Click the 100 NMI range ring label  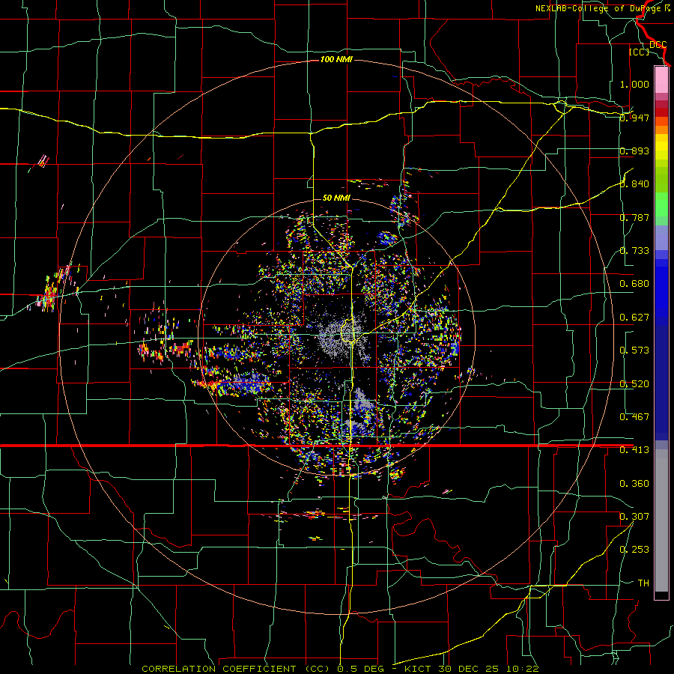(x=336, y=59)
